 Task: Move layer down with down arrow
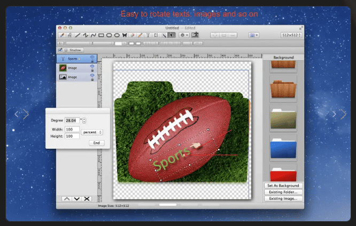(x=77, y=199)
